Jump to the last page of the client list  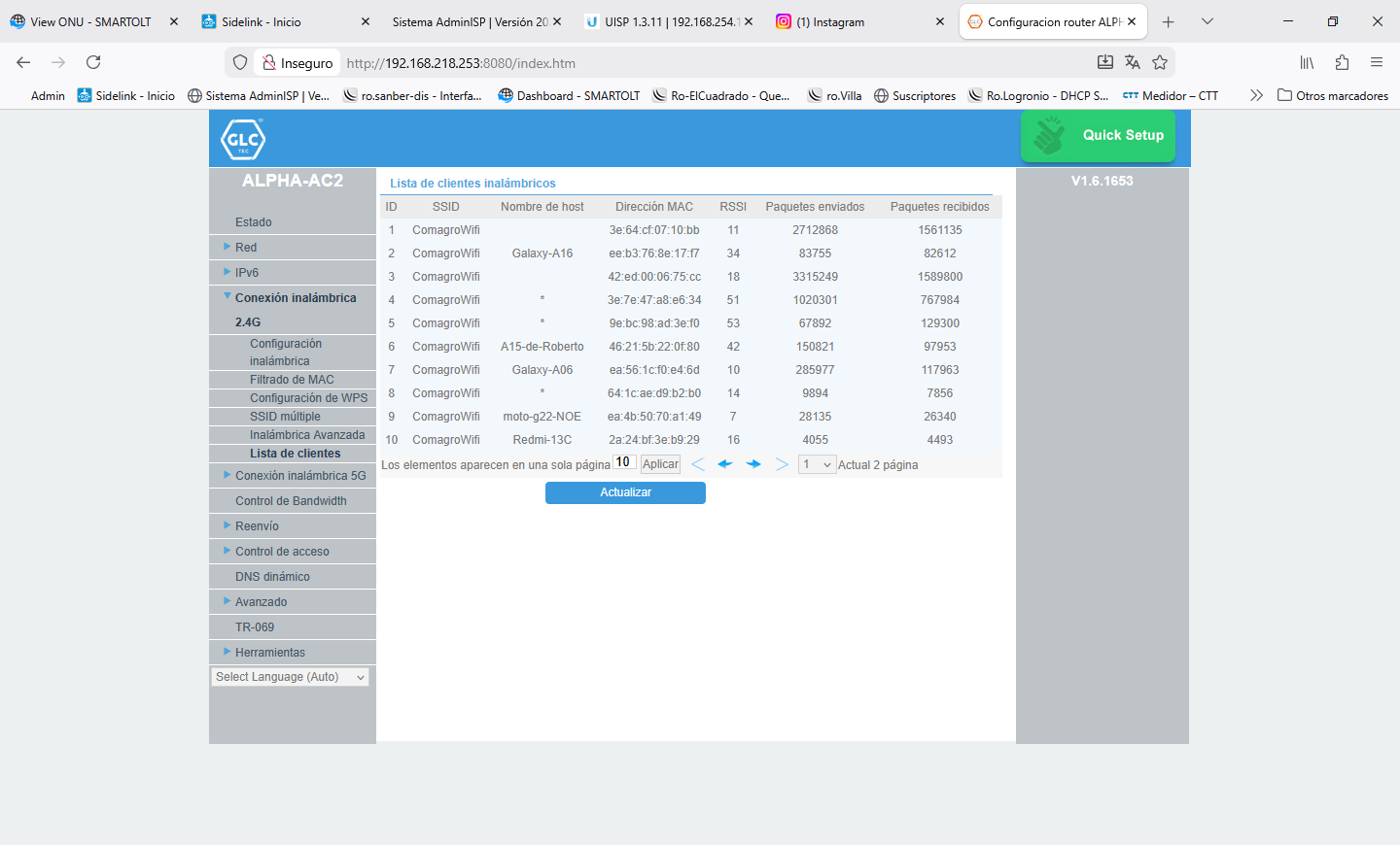click(782, 464)
